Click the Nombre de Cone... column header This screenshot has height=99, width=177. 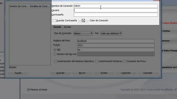[19, 6]
